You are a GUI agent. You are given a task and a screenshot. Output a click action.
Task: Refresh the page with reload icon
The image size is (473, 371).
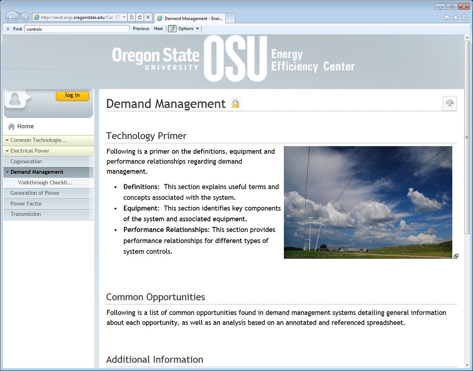tap(140, 18)
